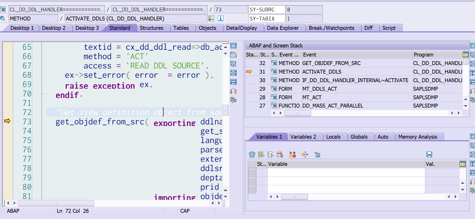Switch to the Desktop 2 tab
The image size is (475, 219).
pyautogui.click(x=53, y=28)
